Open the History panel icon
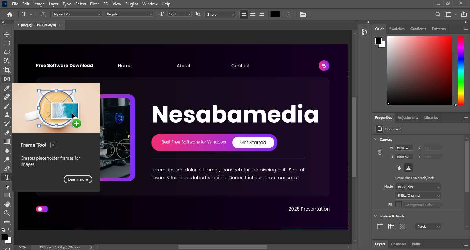Image resolution: width=470 pixels, height=250 pixels. [x=365, y=32]
